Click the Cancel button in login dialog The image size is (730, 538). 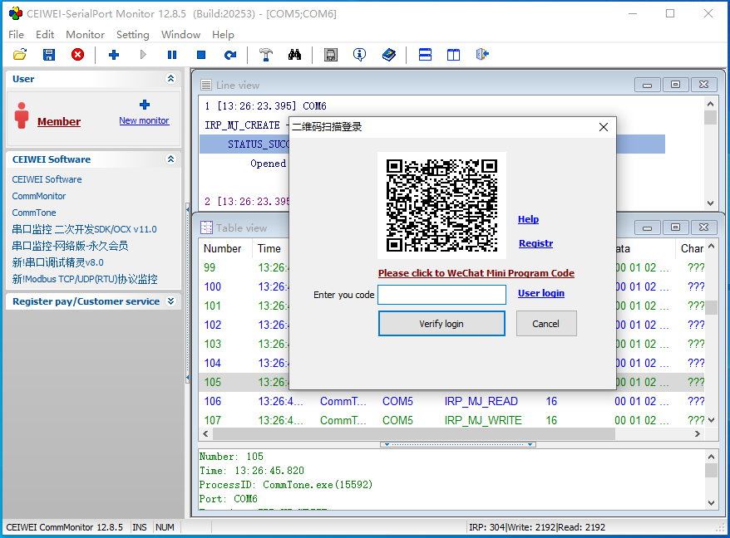pyautogui.click(x=545, y=324)
